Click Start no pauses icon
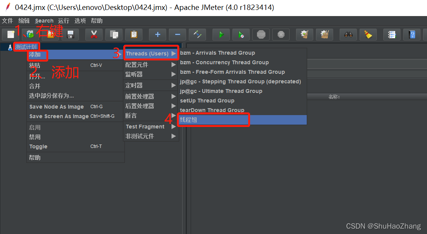This screenshot has height=234, width=427. [x=241, y=34]
